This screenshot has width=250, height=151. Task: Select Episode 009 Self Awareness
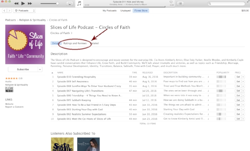pos(73,81)
